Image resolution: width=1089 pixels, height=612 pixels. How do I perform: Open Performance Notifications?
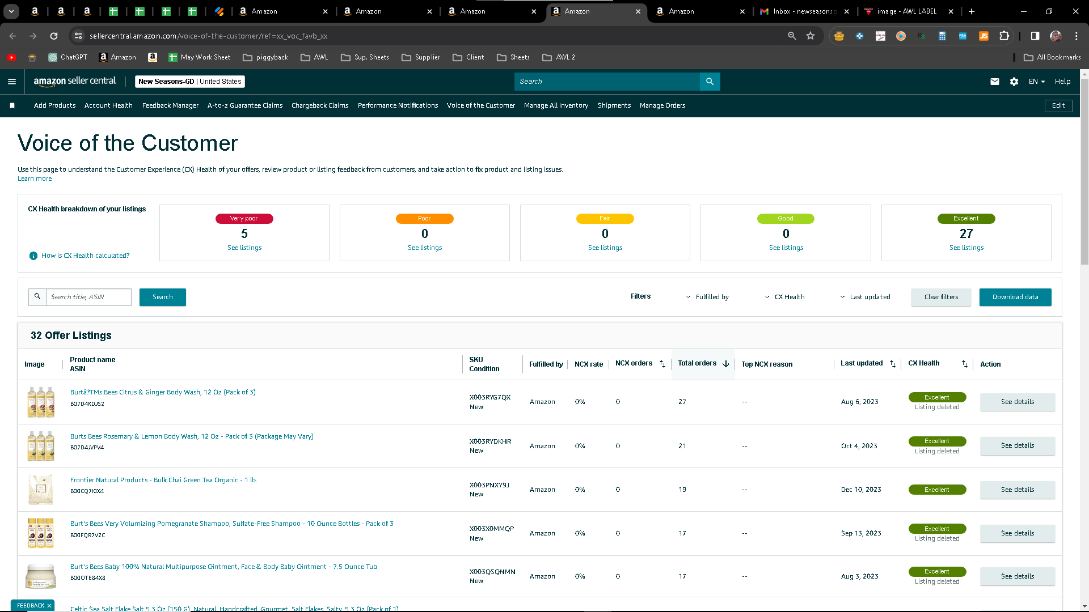pyautogui.click(x=398, y=105)
